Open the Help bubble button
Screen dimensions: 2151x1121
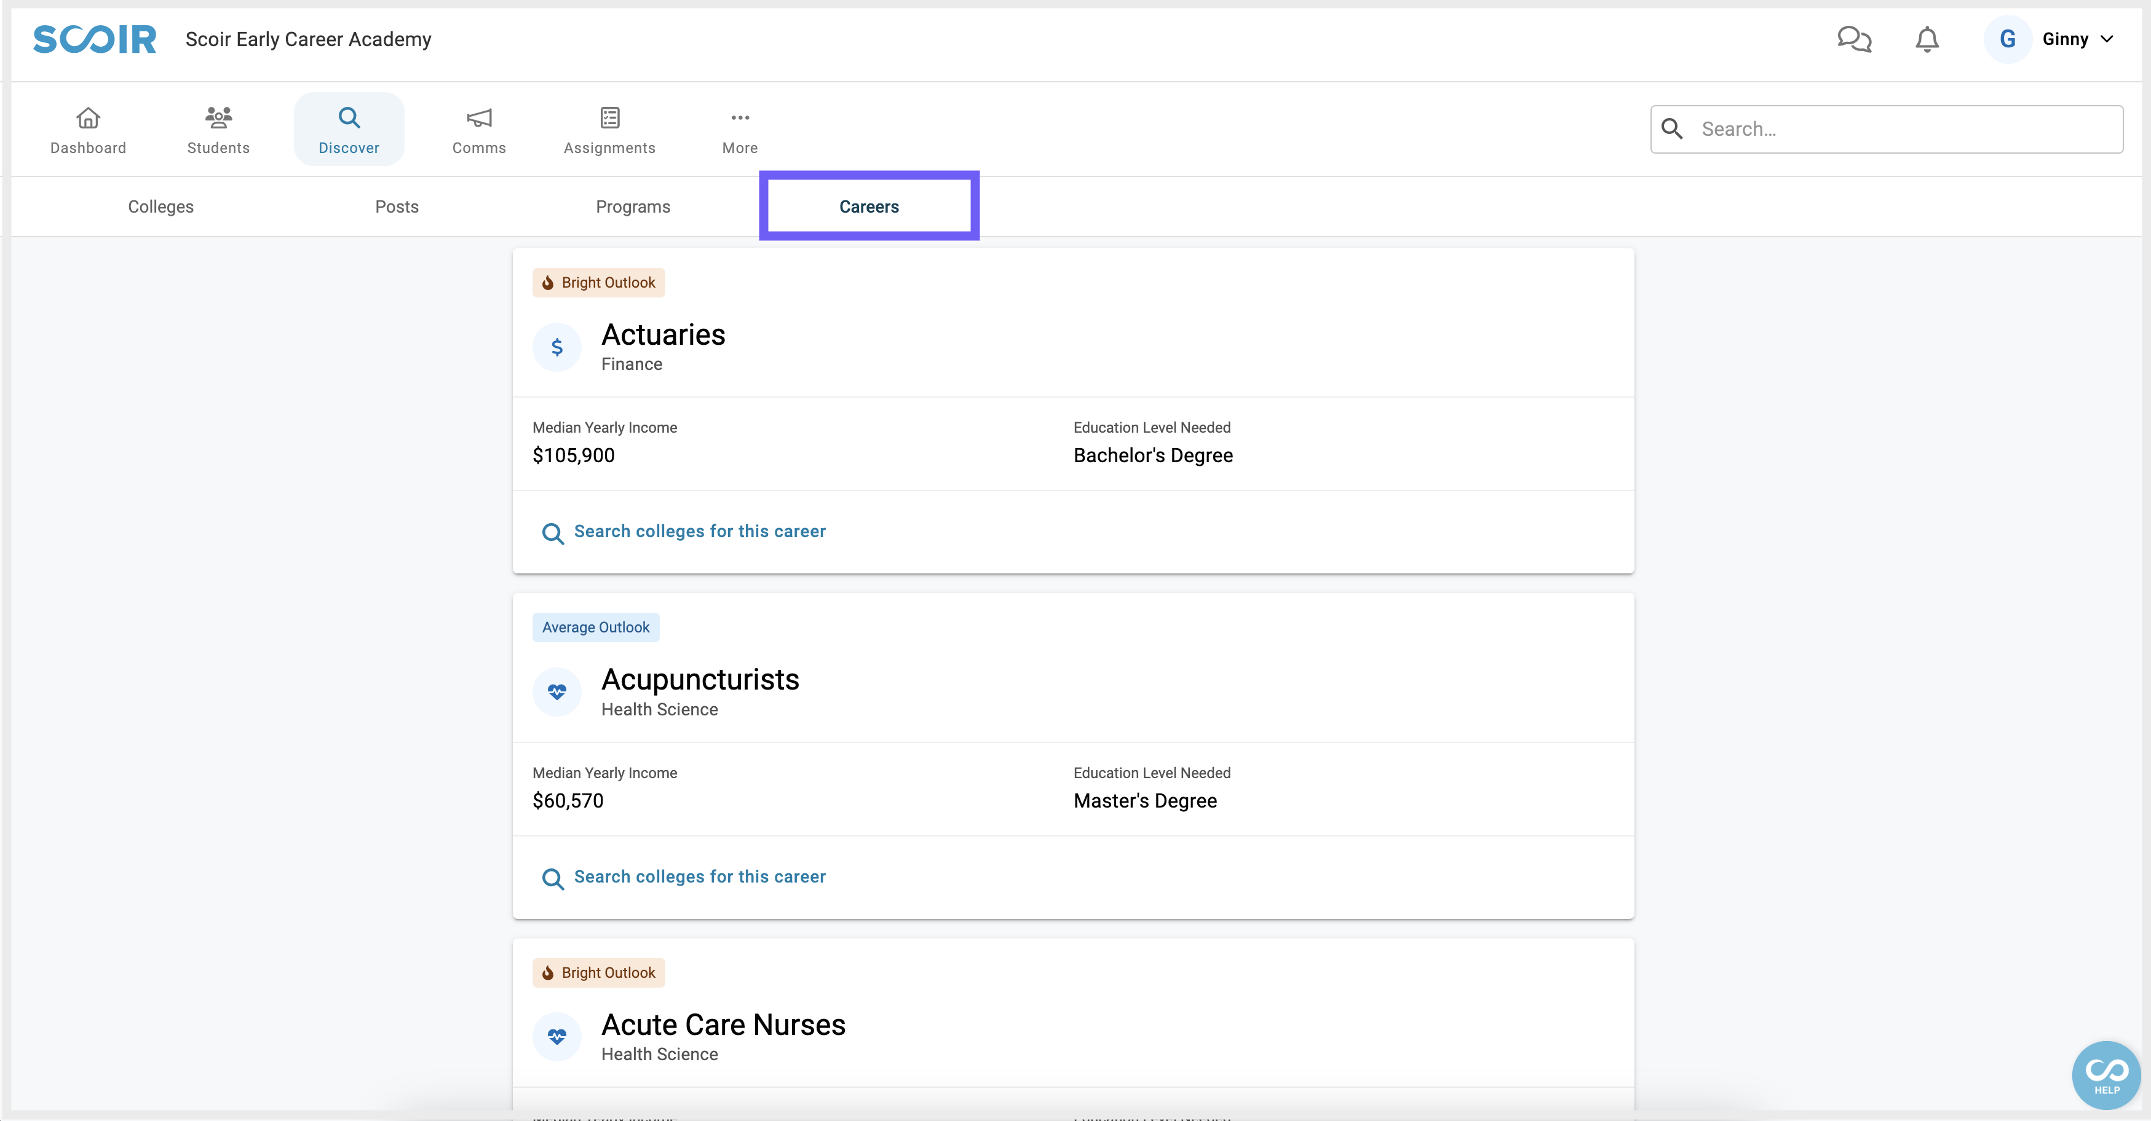(x=2106, y=1075)
